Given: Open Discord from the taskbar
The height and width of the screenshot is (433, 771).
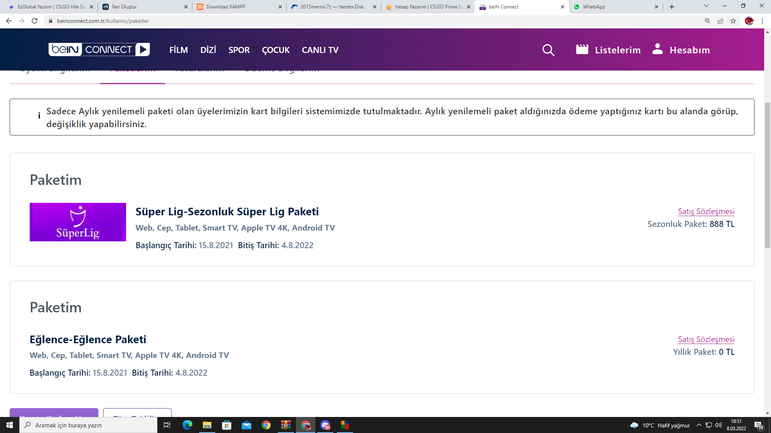Looking at the screenshot, I should [x=325, y=425].
